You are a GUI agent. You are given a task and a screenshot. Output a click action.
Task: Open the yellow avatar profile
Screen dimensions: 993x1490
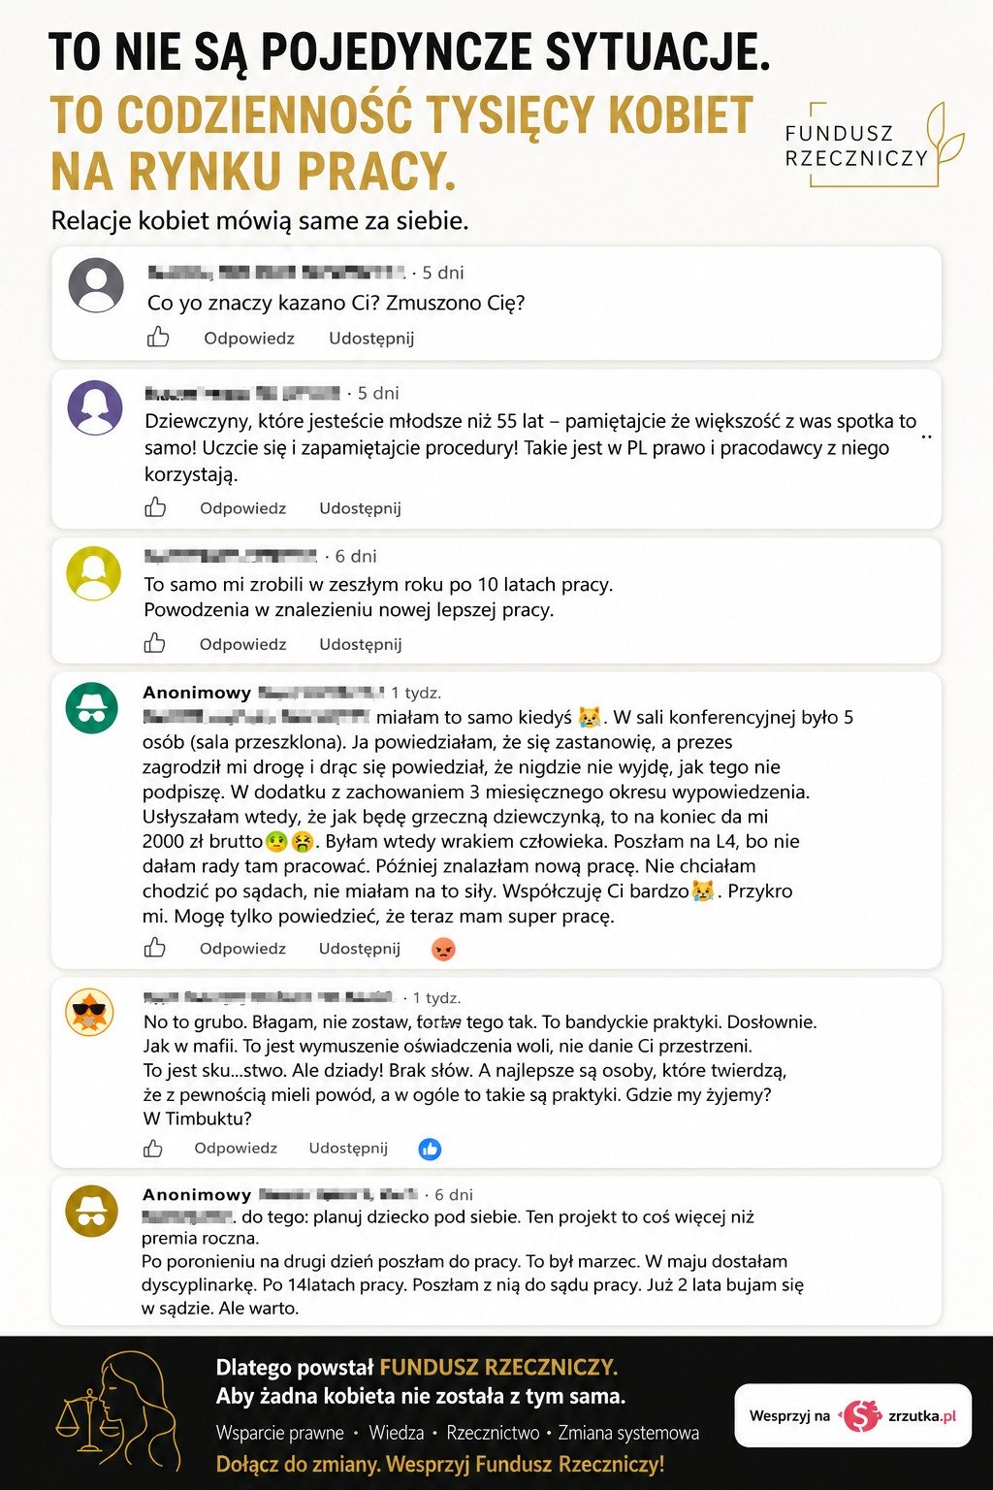93,573
